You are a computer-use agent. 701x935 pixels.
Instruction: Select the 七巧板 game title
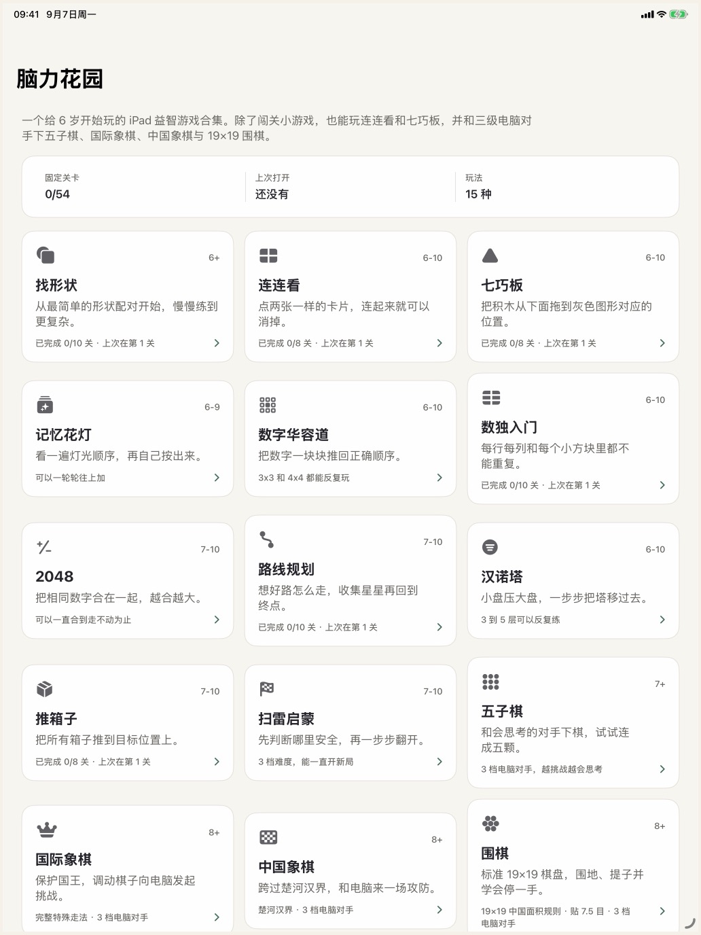click(x=502, y=285)
